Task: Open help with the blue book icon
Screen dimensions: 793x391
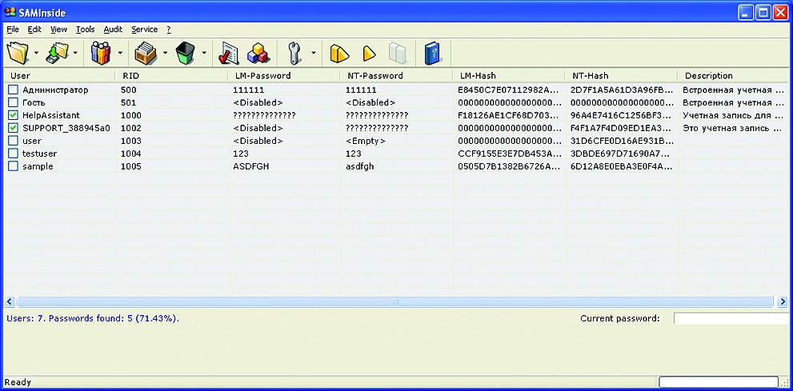Action: pyautogui.click(x=433, y=54)
